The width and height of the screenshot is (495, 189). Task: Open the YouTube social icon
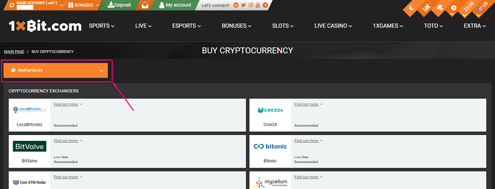coord(258,5)
